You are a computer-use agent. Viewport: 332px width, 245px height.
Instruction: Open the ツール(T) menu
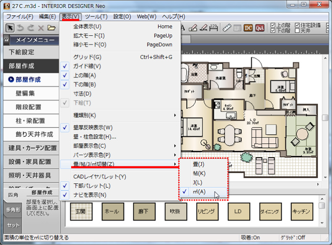coord(96,17)
